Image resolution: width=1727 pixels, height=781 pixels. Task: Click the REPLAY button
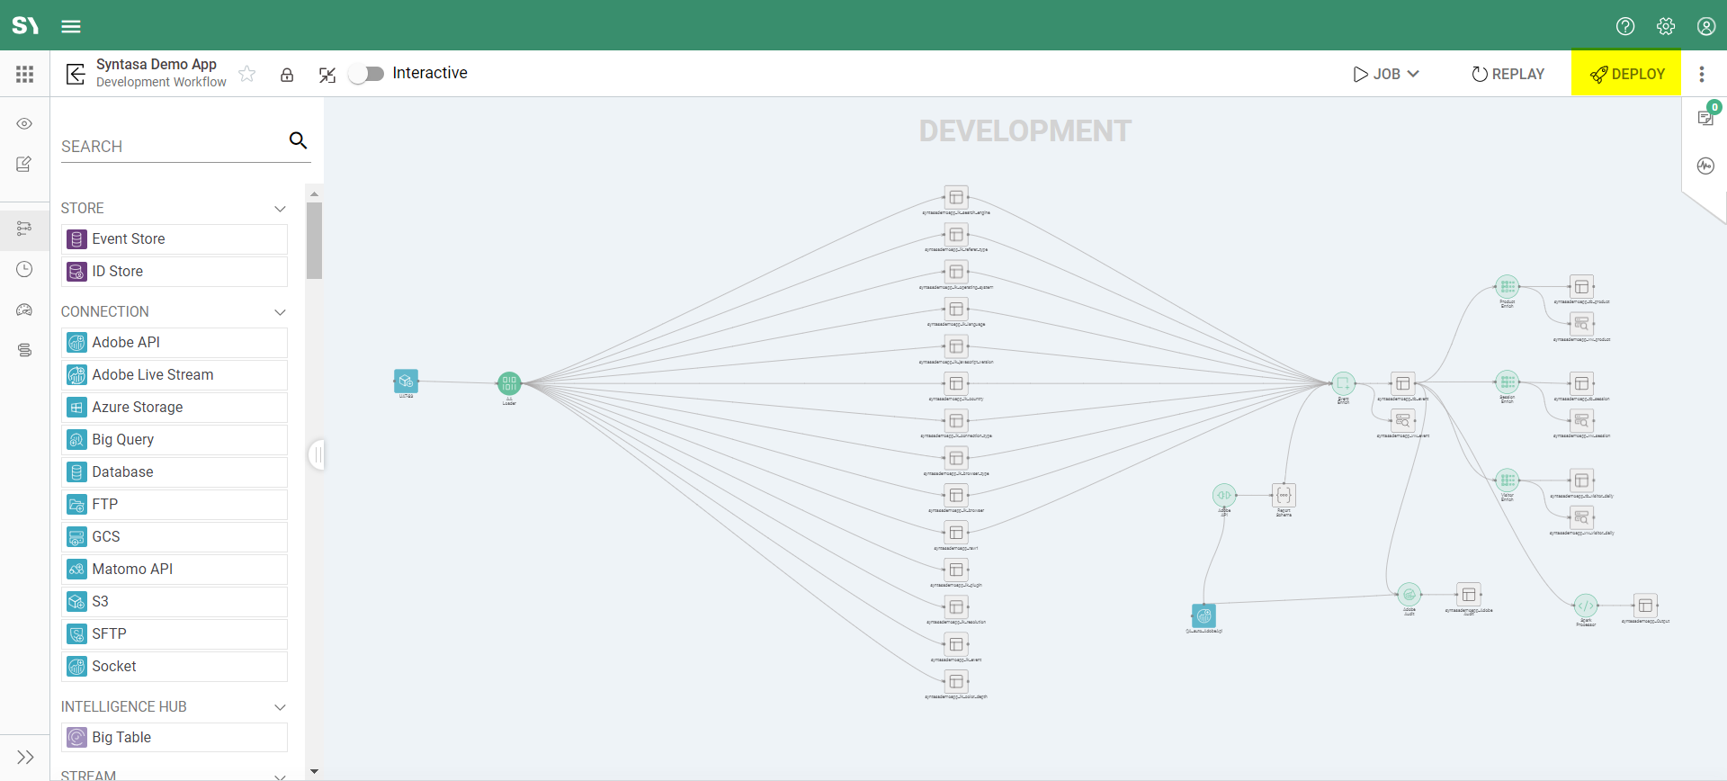[1508, 74]
